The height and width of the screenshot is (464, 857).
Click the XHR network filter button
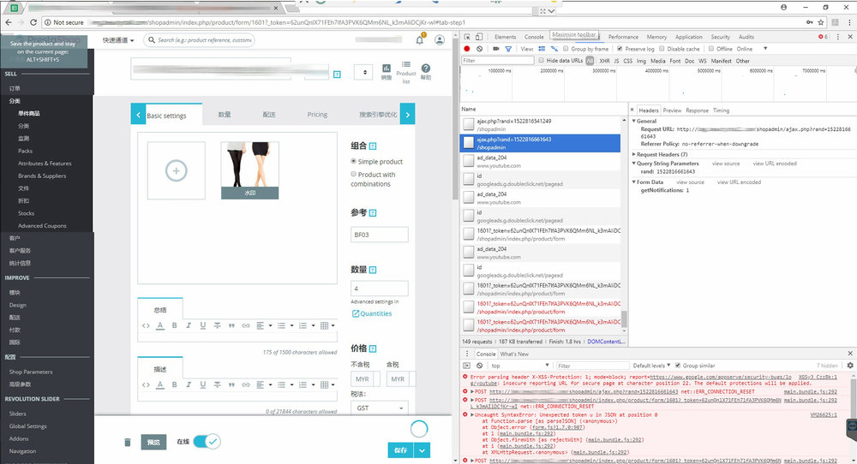point(604,61)
